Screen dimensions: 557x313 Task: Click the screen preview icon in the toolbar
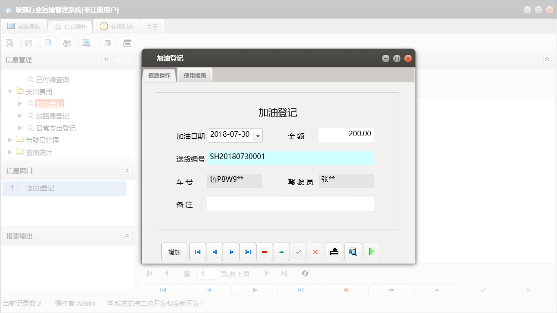point(86,43)
